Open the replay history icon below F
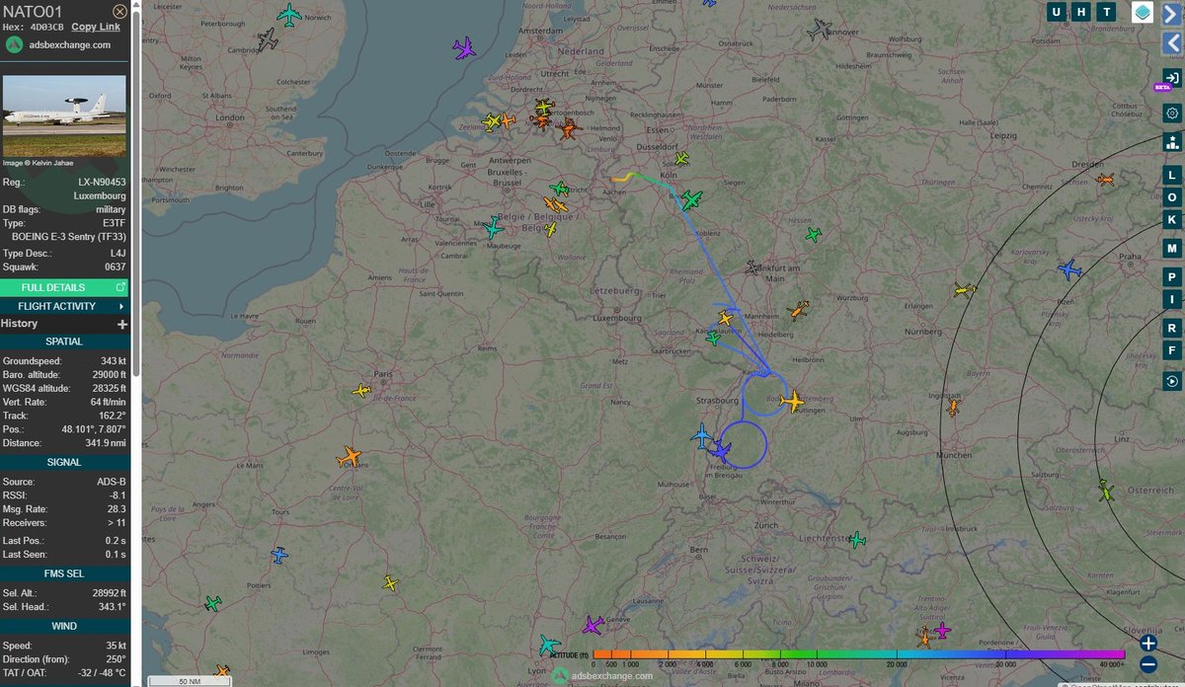The height and width of the screenshot is (687, 1185). point(1172,381)
